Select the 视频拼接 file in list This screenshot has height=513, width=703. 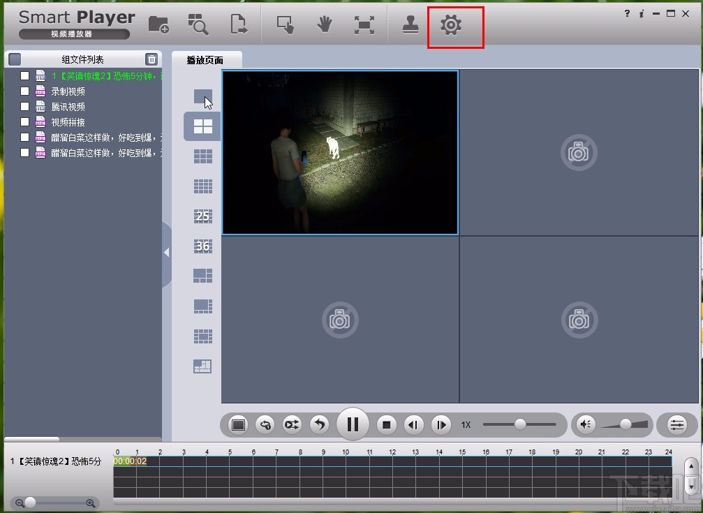(x=68, y=122)
